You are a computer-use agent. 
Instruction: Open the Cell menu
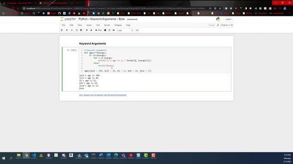98,25
